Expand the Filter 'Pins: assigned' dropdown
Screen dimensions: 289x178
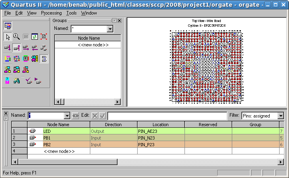pos(280,116)
